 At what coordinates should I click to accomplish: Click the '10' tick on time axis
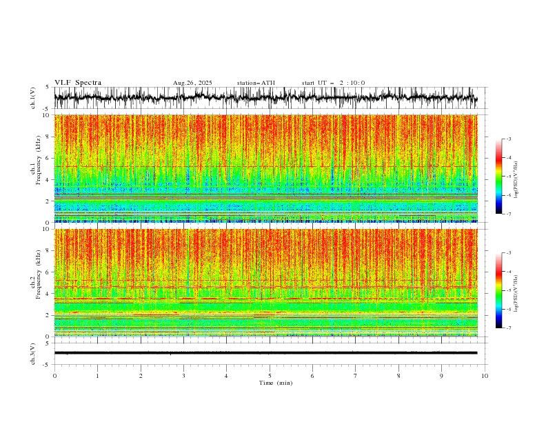[485, 376]
